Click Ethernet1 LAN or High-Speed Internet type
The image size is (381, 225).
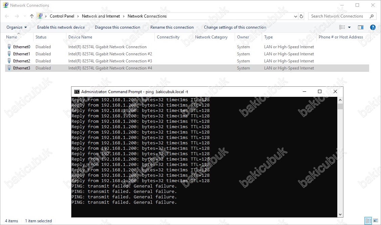pos(289,54)
